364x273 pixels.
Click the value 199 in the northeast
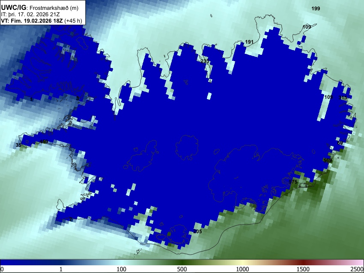(316, 9)
